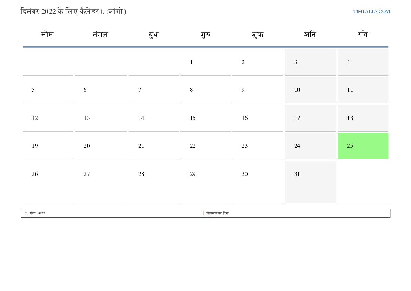Screen dimensions: 411x291
Task: Click date 18 in Sunday column
Action: tap(350, 118)
